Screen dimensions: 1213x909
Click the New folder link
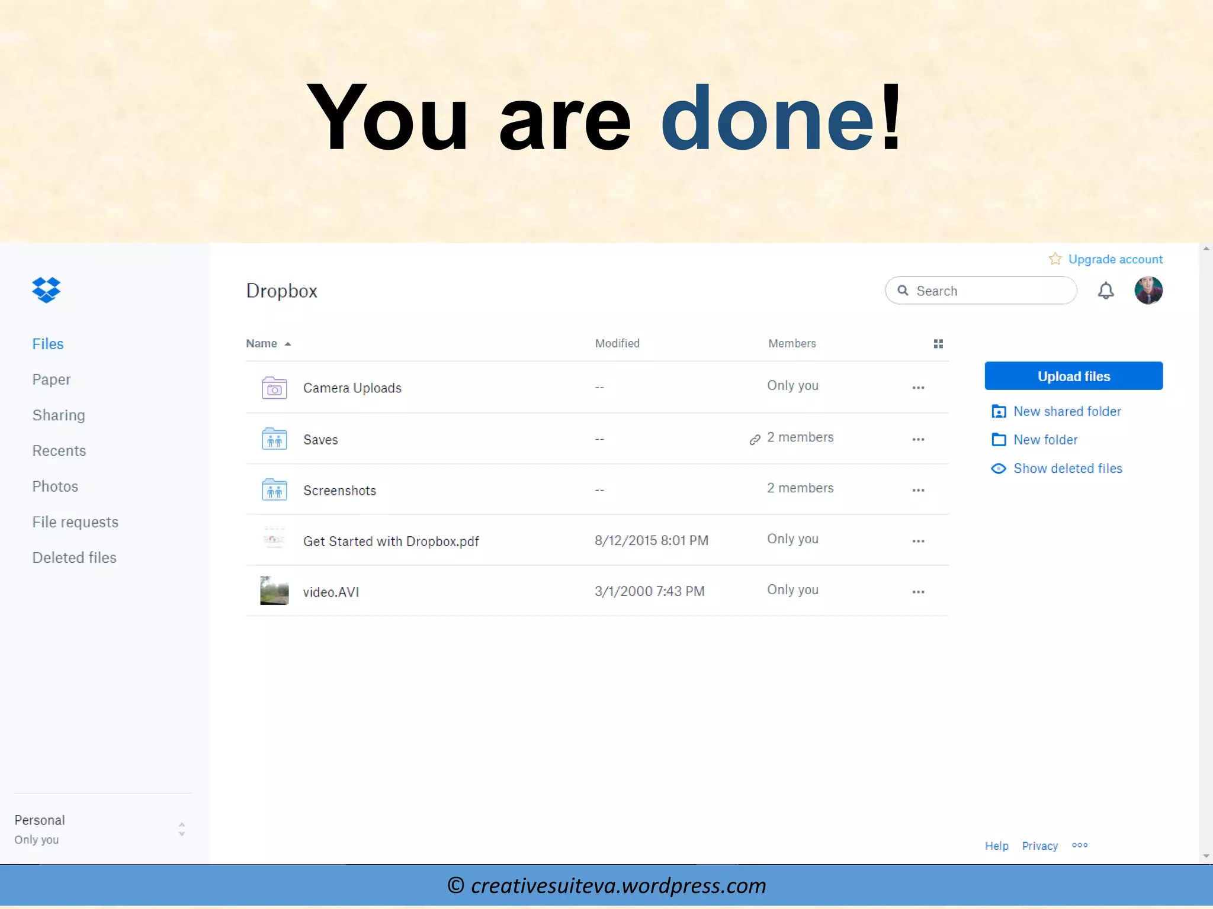(1045, 440)
